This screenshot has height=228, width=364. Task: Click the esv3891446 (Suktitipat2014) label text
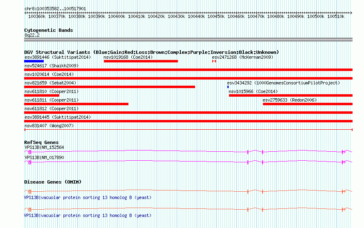click(x=58, y=57)
